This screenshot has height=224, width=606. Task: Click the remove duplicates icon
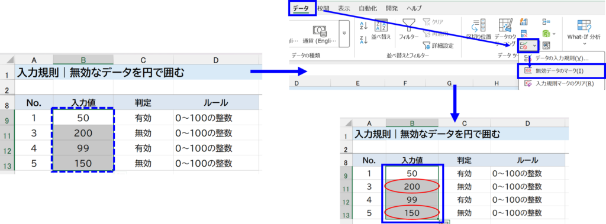point(524,34)
